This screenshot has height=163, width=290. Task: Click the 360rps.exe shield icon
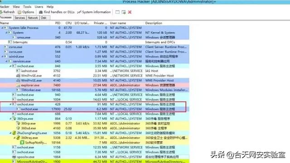tap(14, 119)
